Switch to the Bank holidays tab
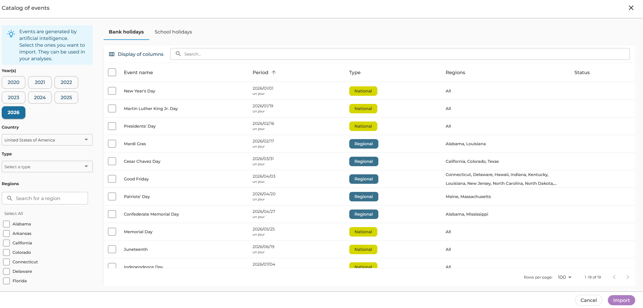 (x=126, y=32)
